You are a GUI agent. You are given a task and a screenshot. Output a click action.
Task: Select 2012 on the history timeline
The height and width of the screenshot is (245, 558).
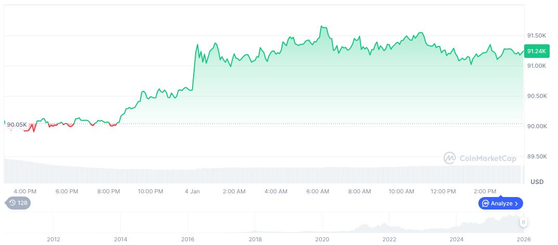(53, 239)
